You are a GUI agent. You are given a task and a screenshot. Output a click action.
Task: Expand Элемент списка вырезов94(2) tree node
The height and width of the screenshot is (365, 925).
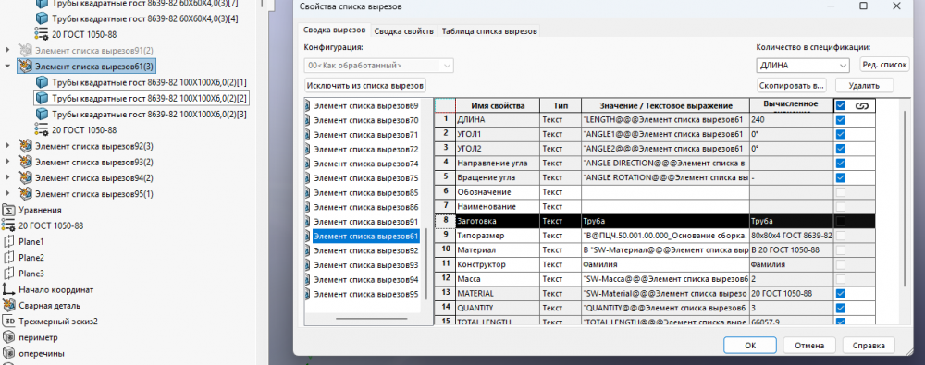coord(7,177)
